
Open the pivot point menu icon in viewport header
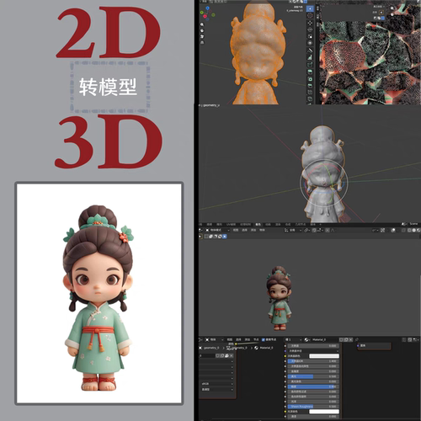click(x=306, y=230)
